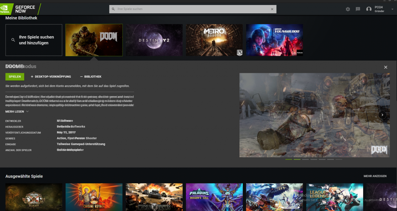Click the Bethesda Softworks publisher text
The height and width of the screenshot is (211, 397).
[71, 127]
